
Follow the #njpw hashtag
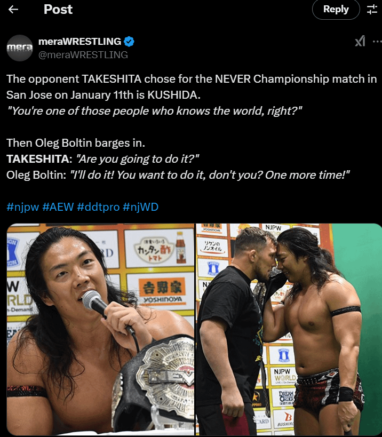pos(22,207)
